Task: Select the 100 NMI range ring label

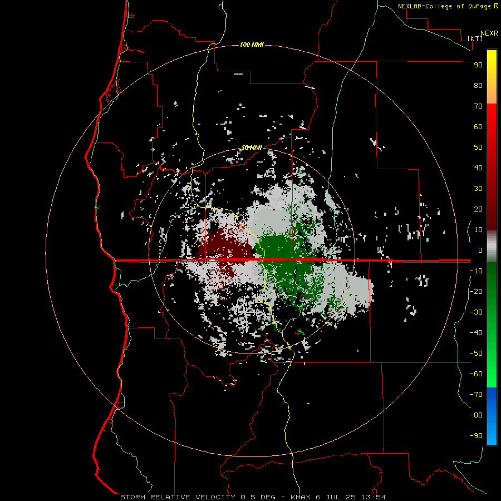Action: (x=252, y=45)
